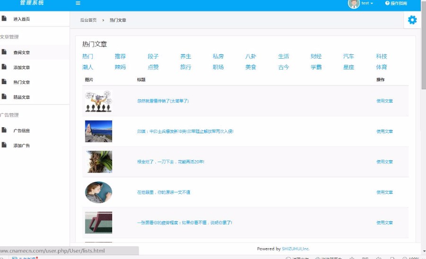Viewport: 426px width, 259px height.
Task: Click 使用文章 for 在他眼里 article
Action: click(385, 192)
